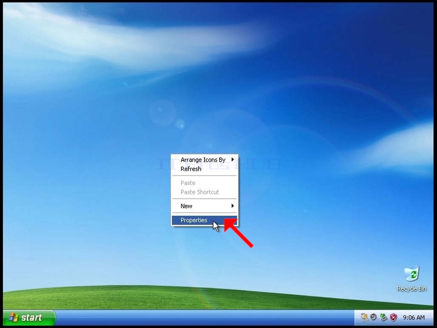Open the Windows XP tour tray icon

364,317
